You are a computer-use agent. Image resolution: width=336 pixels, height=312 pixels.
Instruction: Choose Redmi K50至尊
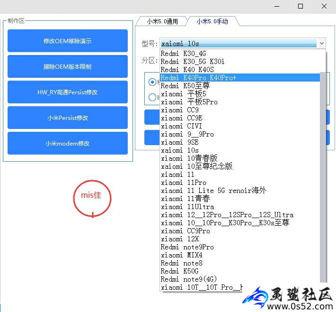pos(240,86)
